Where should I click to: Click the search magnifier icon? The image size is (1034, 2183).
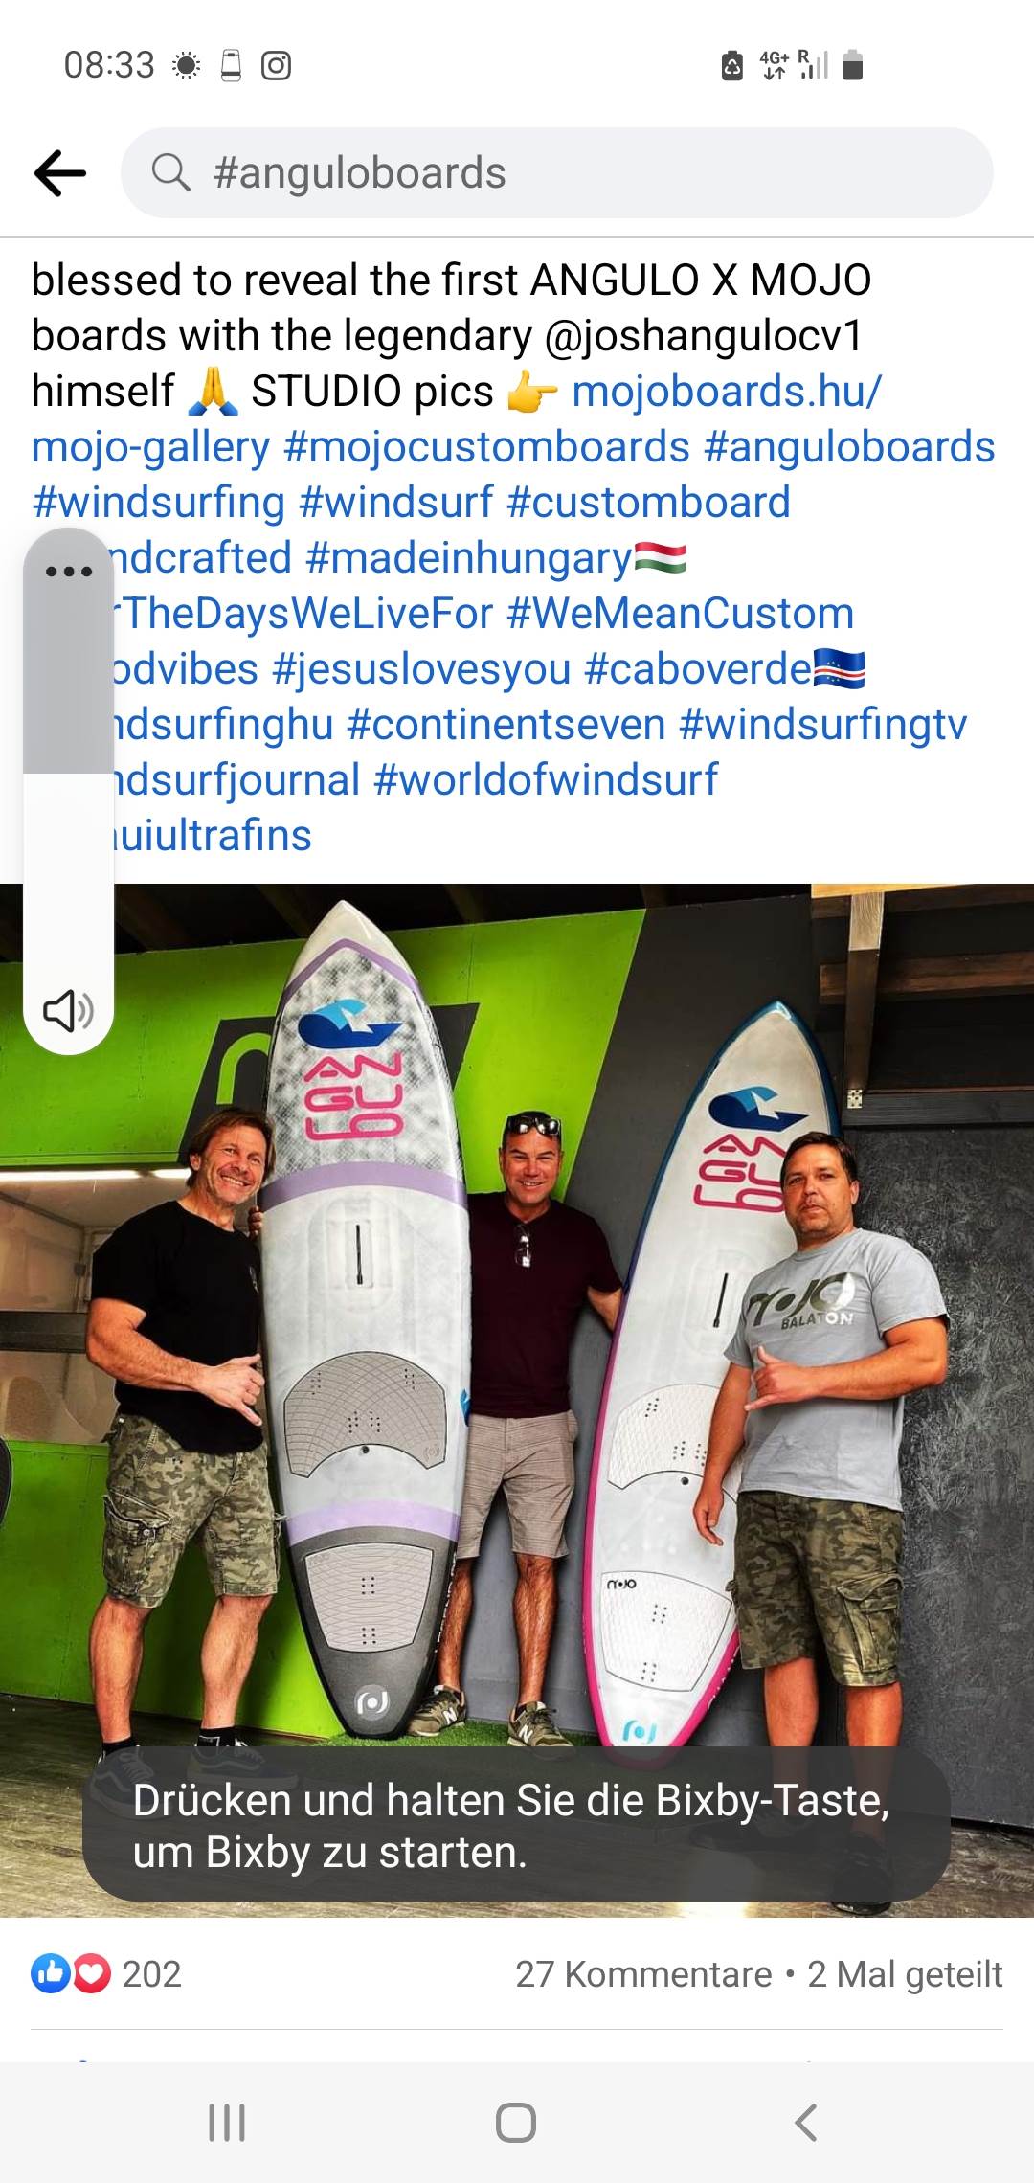[171, 173]
